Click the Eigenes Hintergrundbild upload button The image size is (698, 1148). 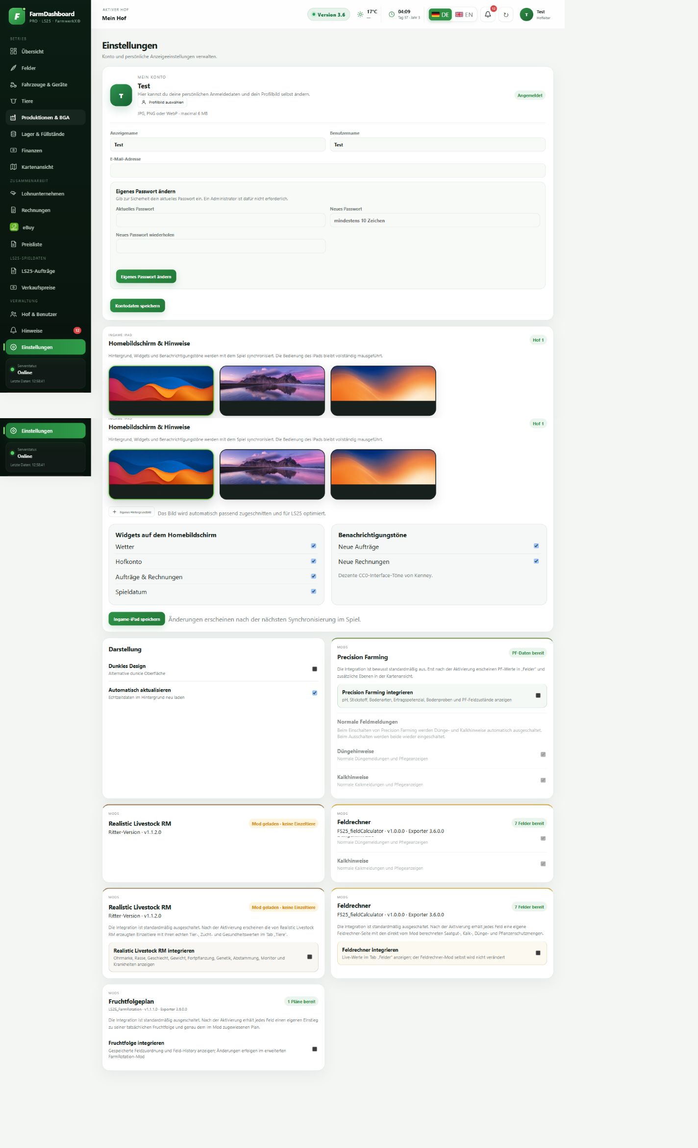[131, 512]
